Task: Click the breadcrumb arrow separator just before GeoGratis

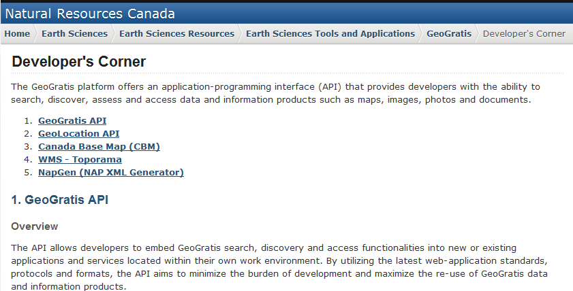Action: (x=421, y=33)
